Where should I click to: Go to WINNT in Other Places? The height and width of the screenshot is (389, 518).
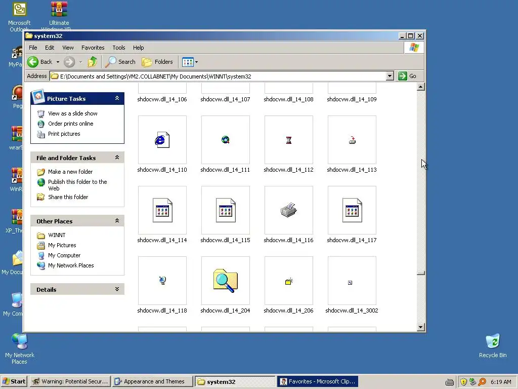pyautogui.click(x=57, y=235)
